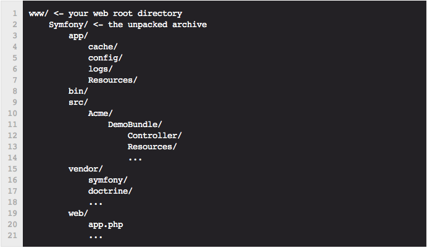This screenshot has height=248, width=427.
Task: Click the DemoBundle/ folder text
Action: point(135,125)
